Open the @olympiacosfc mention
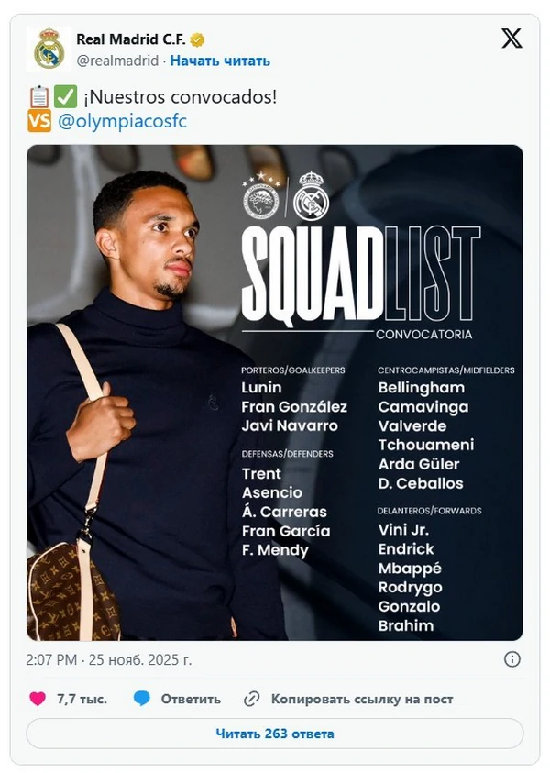This screenshot has height=773, width=550. 122,121
